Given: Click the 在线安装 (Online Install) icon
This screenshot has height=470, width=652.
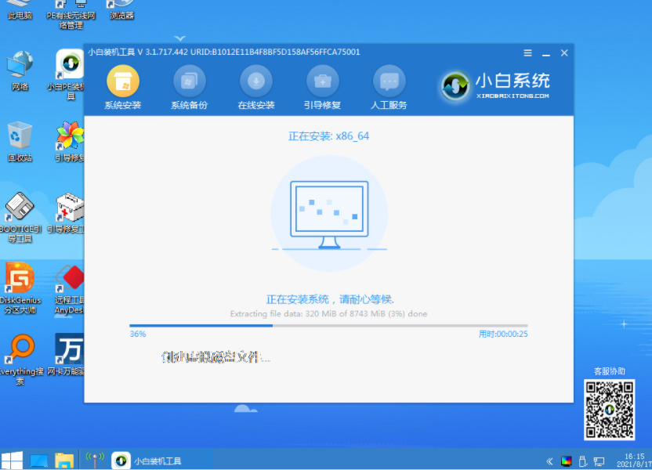Looking at the screenshot, I should tap(257, 85).
